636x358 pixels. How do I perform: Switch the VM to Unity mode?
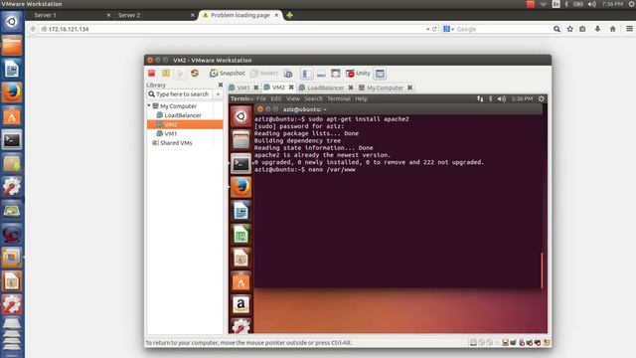[358, 74]
